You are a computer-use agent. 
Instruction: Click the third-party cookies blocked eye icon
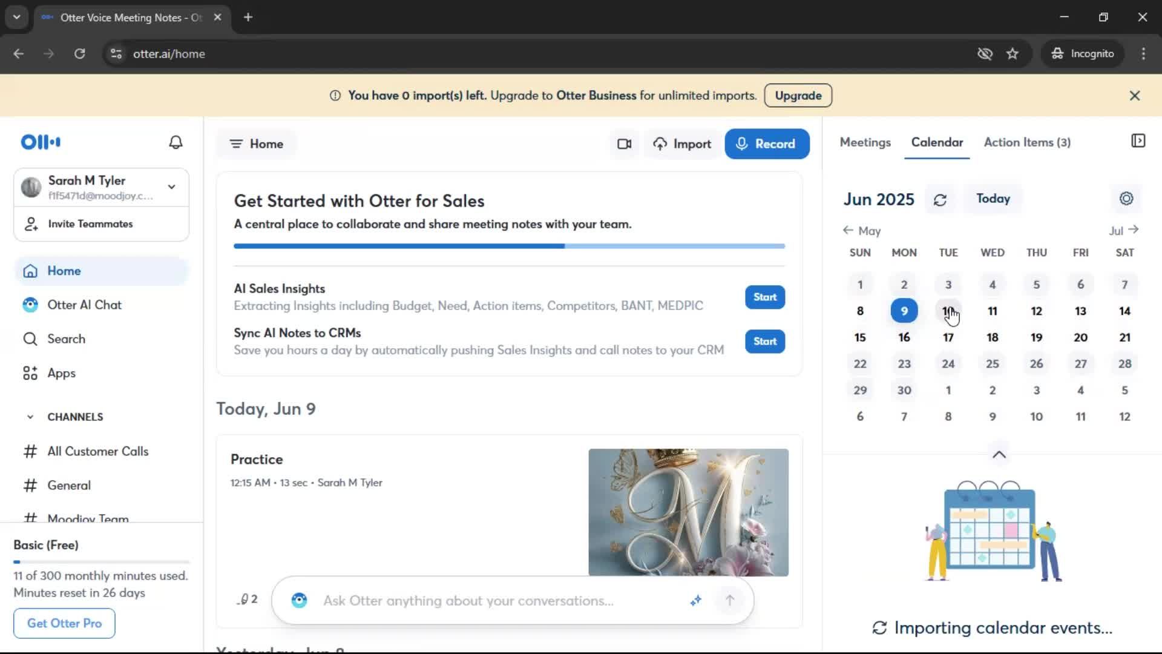[x=985, y=54]
